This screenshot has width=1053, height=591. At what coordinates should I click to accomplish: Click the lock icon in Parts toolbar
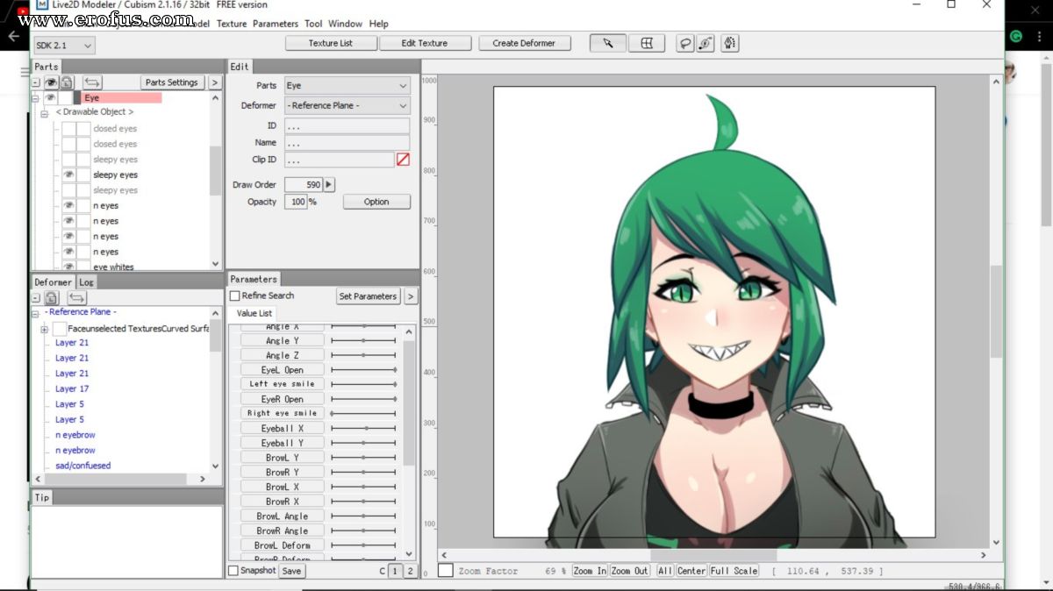click(x=66, y=82)
